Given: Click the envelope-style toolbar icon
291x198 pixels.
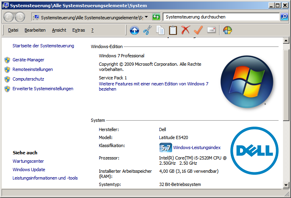Looking at the screenshot, I should pyautogui.click(x=212, y=30).
